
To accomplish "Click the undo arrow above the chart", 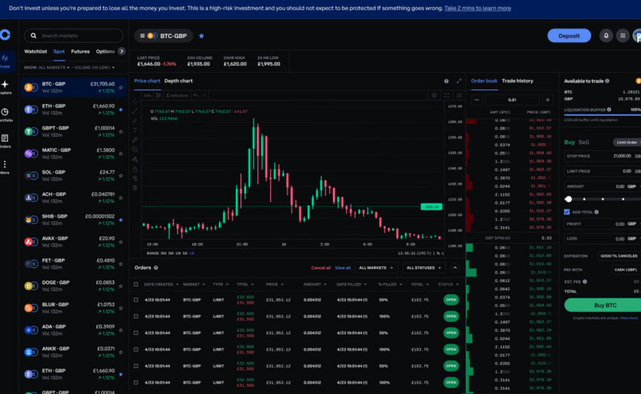I will [197, 95].
